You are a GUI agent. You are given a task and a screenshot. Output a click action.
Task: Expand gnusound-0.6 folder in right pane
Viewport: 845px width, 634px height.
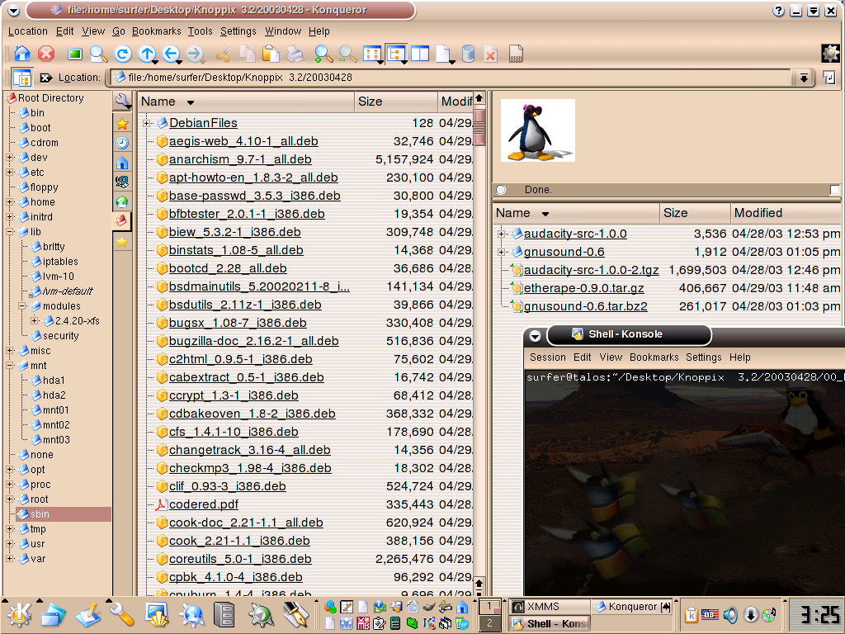(501, 252)
